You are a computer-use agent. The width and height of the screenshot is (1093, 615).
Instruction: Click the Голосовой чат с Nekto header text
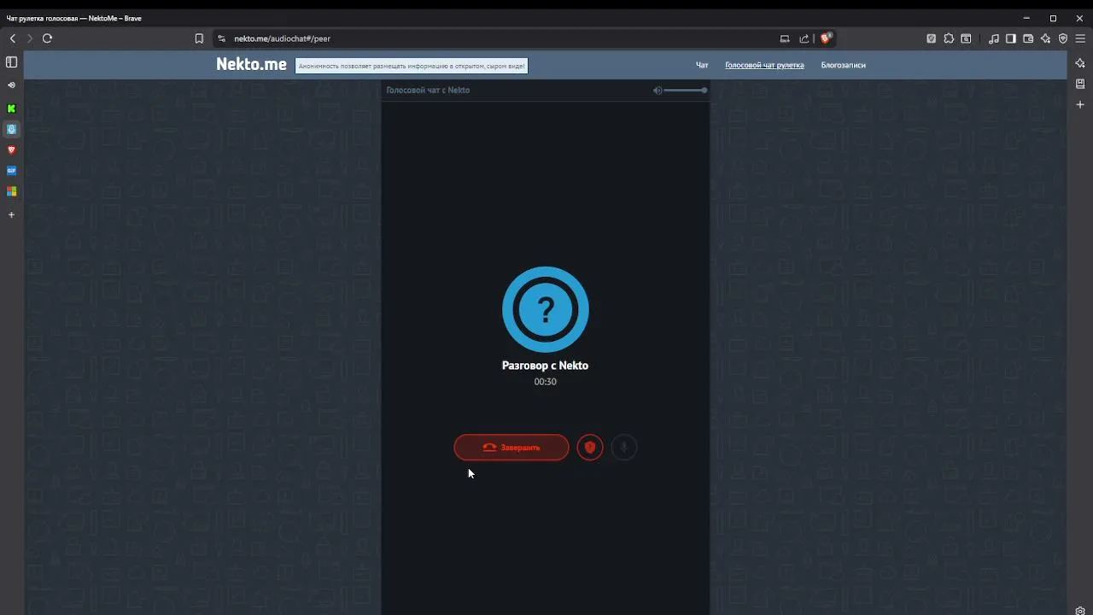coord(428,91)
